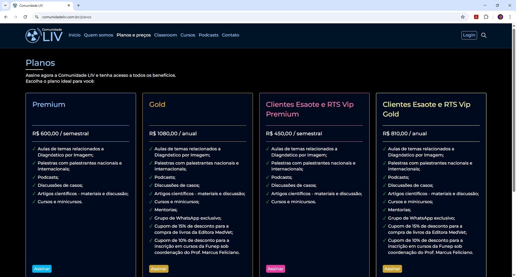516x277 pixels.
Task: Subscribe to the R$ 810,00 Esaote Gold plan via Assinar
Action: click(392, 269)
